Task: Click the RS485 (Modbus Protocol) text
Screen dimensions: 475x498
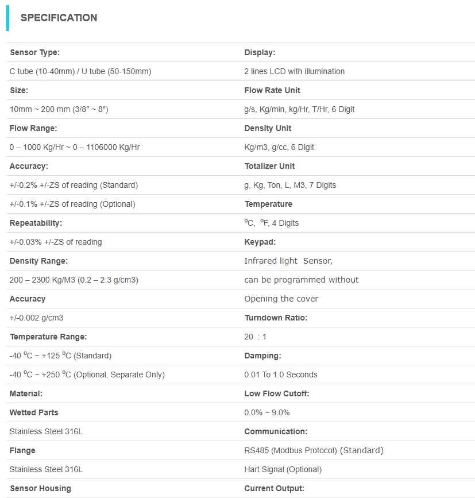Action: [x=314, y=450]
